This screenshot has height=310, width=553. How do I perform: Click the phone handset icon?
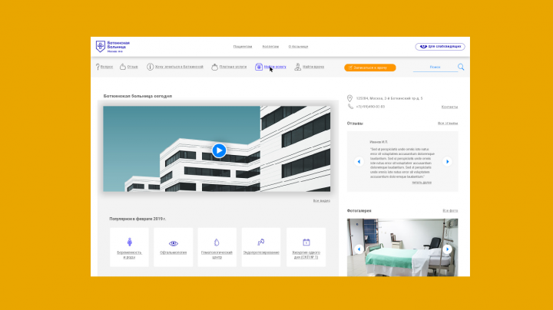click(x=350, y=107)
